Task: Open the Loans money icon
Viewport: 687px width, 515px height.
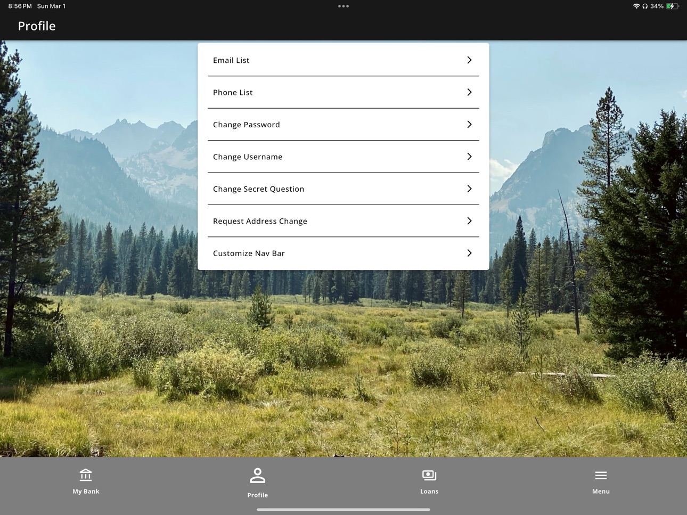Action: 429,475
